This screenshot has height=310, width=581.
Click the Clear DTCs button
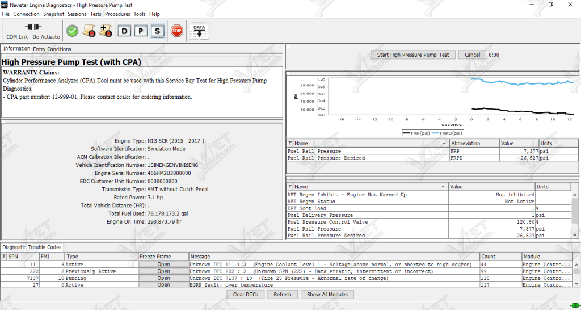point(246,295)
